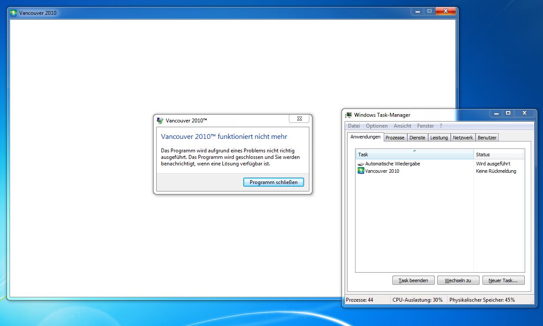Click the Automatische Wiedergabe drive icon

[x=361, y=164]
